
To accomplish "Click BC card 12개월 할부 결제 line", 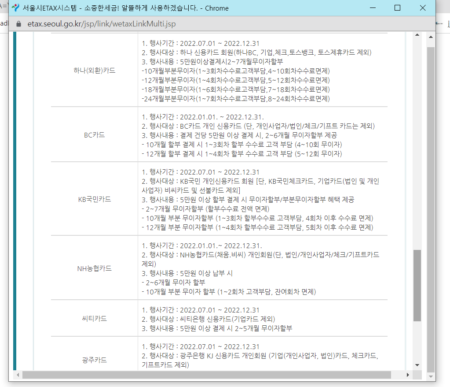I will coord(242,154).
